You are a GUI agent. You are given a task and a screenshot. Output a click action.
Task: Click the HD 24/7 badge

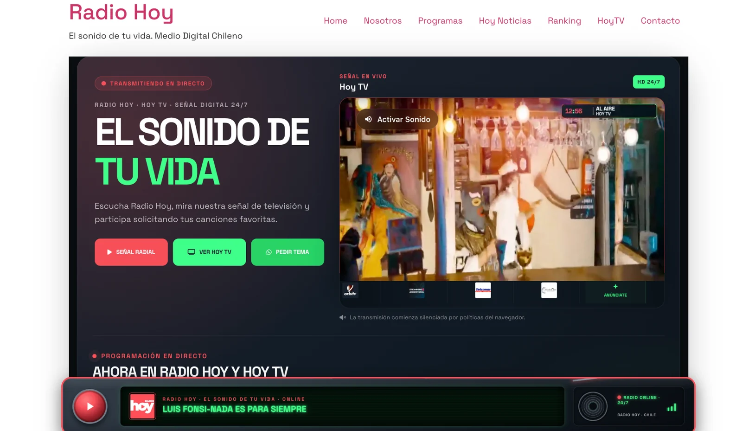648,82
